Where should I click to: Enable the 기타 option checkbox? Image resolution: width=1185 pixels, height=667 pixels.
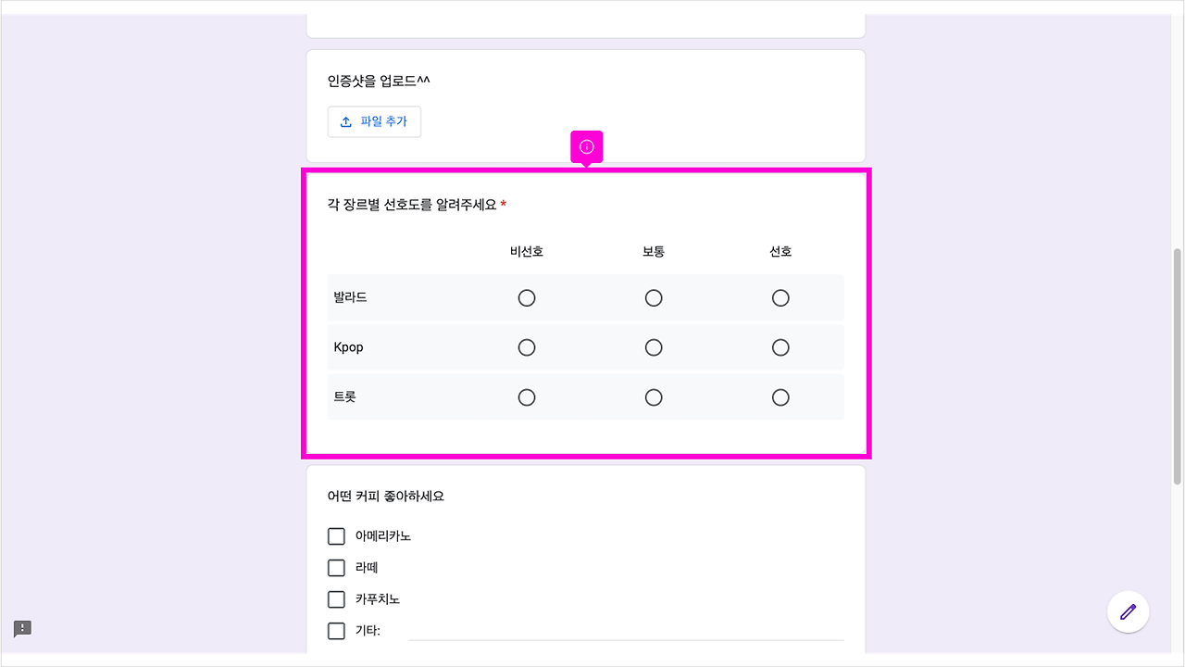[336, 630]
